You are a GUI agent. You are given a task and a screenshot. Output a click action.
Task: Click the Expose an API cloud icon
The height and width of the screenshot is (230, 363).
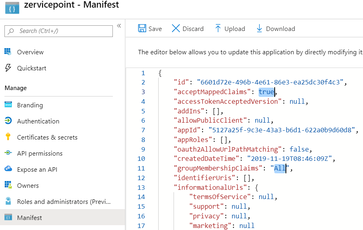click(8, 169)
